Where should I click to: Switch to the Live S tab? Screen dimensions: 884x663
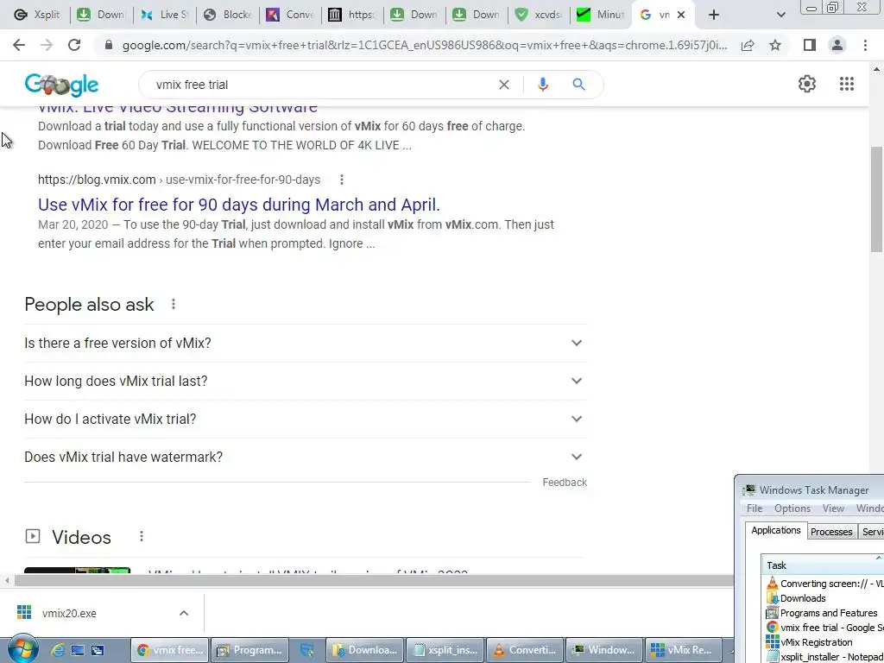point(165,15)
